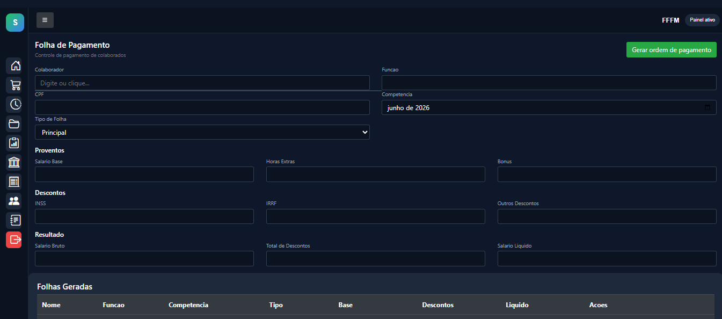Click the FFFM user name text
Screen dimensions: 722x319
670,20
